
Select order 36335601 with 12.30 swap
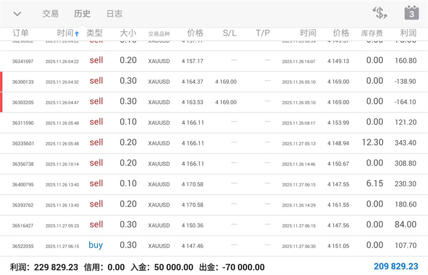[x=214, y=143]
